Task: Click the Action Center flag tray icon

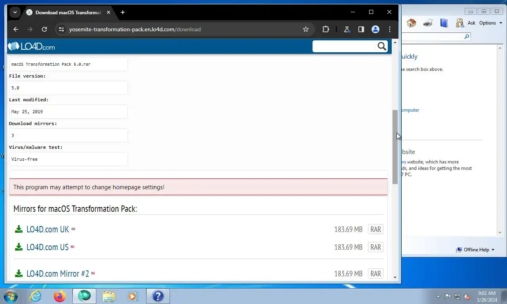Action: (x=448, y=296)
